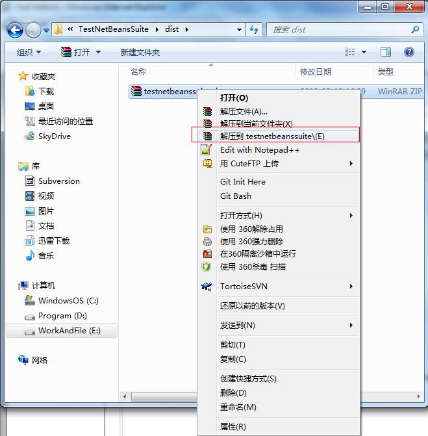
Task: Open the view options dropdown arrow
Action: (x=364, y=52)
